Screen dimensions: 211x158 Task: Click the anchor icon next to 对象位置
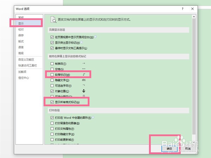(84, 91)
